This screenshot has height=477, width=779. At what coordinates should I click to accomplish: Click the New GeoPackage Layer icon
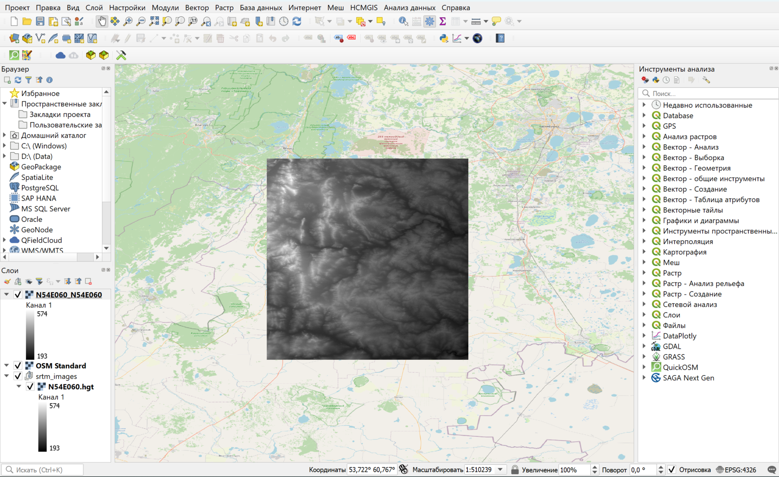point(27,38)
